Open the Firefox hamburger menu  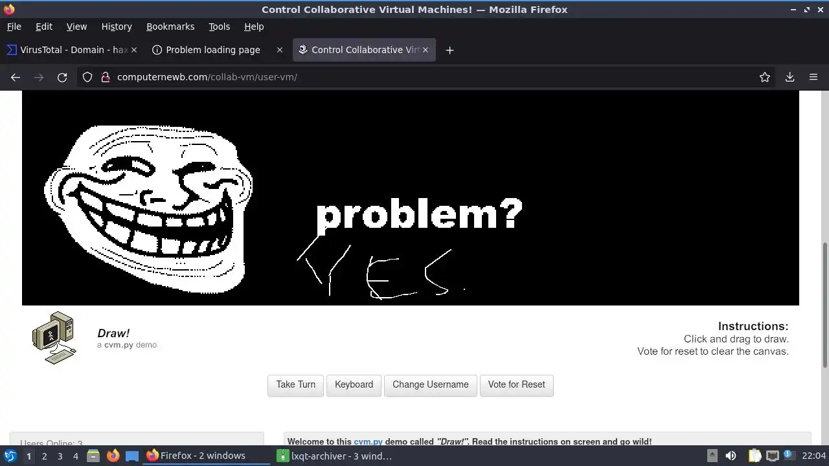point(813,77)
